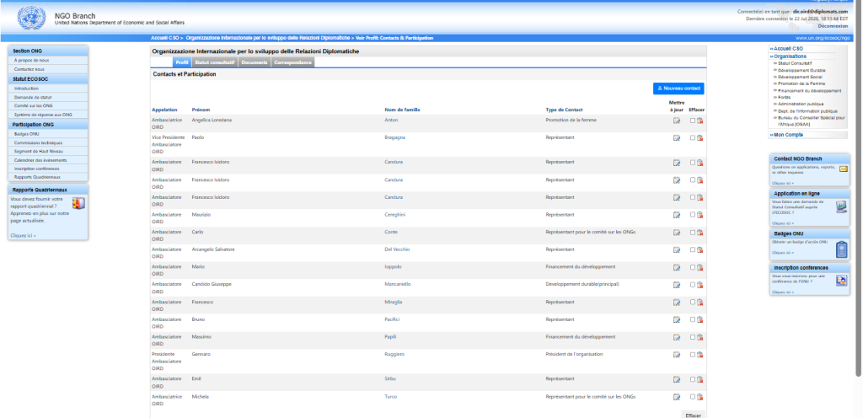
Task: Select the Correspondance tab
Action: [x=293, y=62]
